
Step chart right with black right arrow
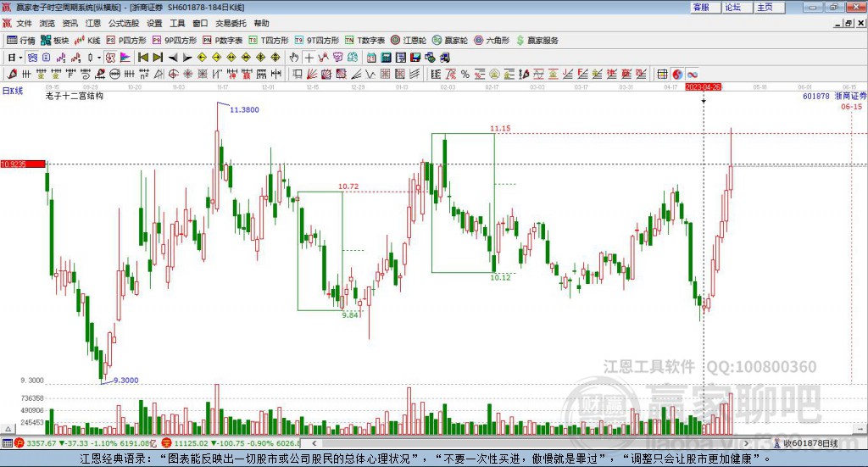tap(187, 58)
